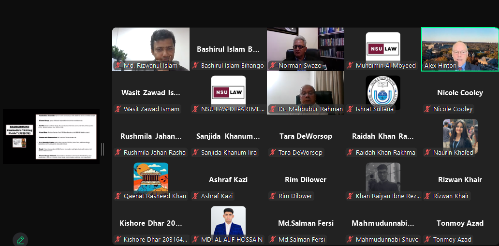Select Alex Hinton's active speaker video
Image resolution: width=499 pixels, height=246 pixels.
click(x=460, y=49)
